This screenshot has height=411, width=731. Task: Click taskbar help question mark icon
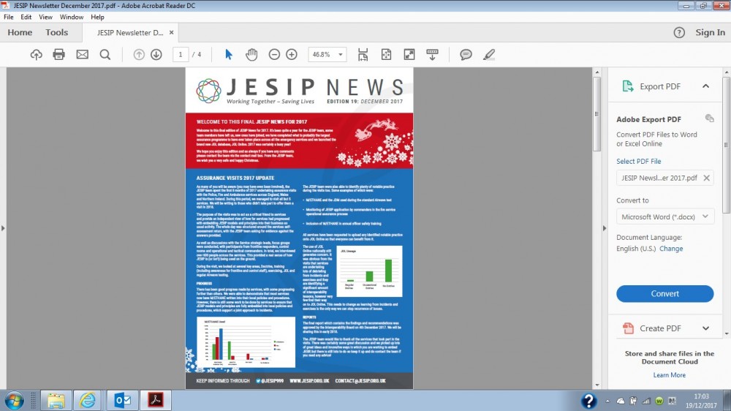click(588, 401)
